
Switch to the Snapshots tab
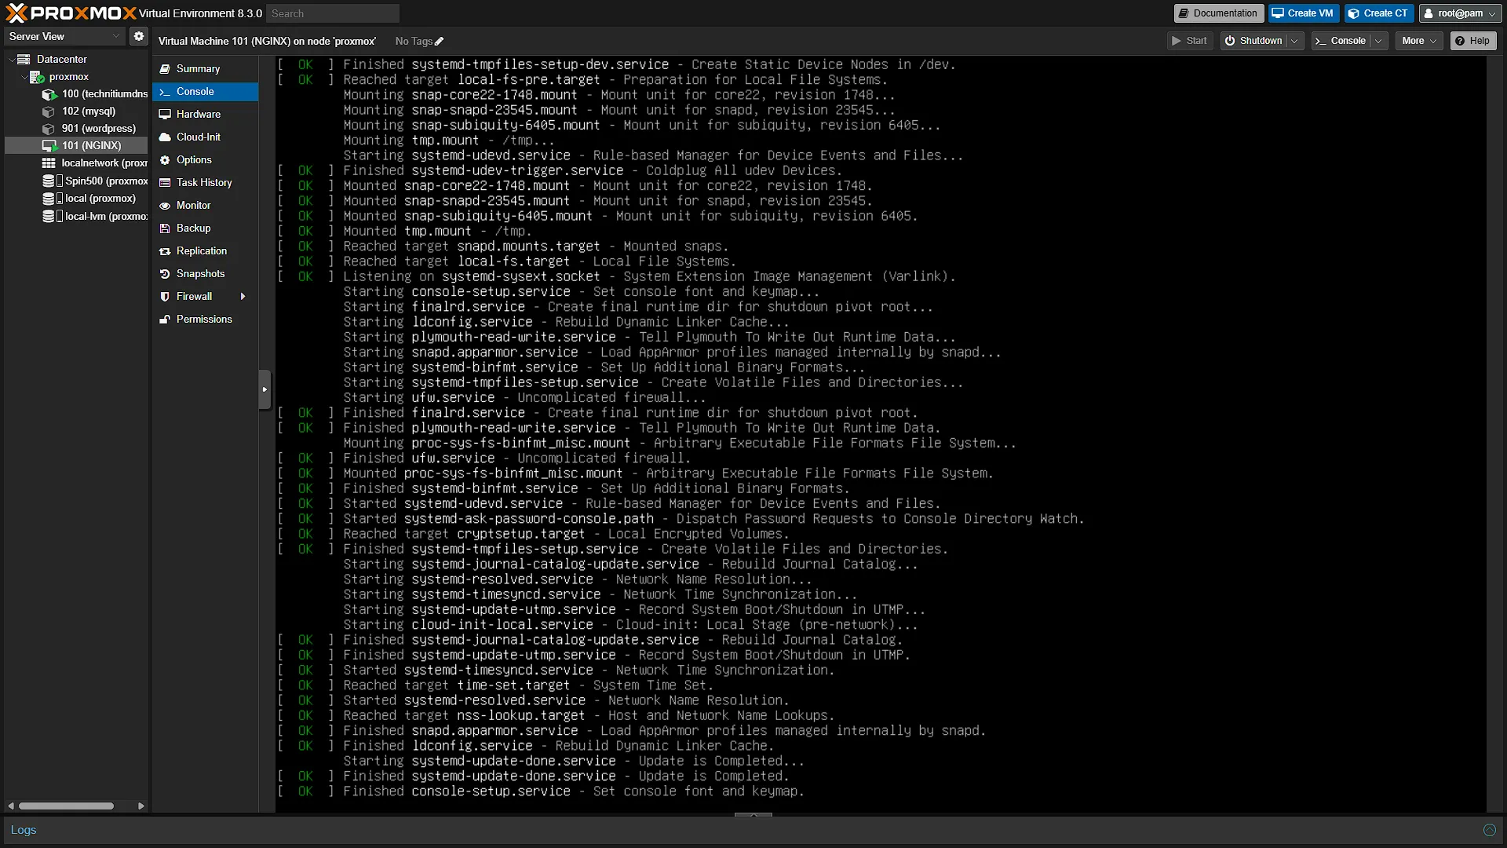click(205, 273)
